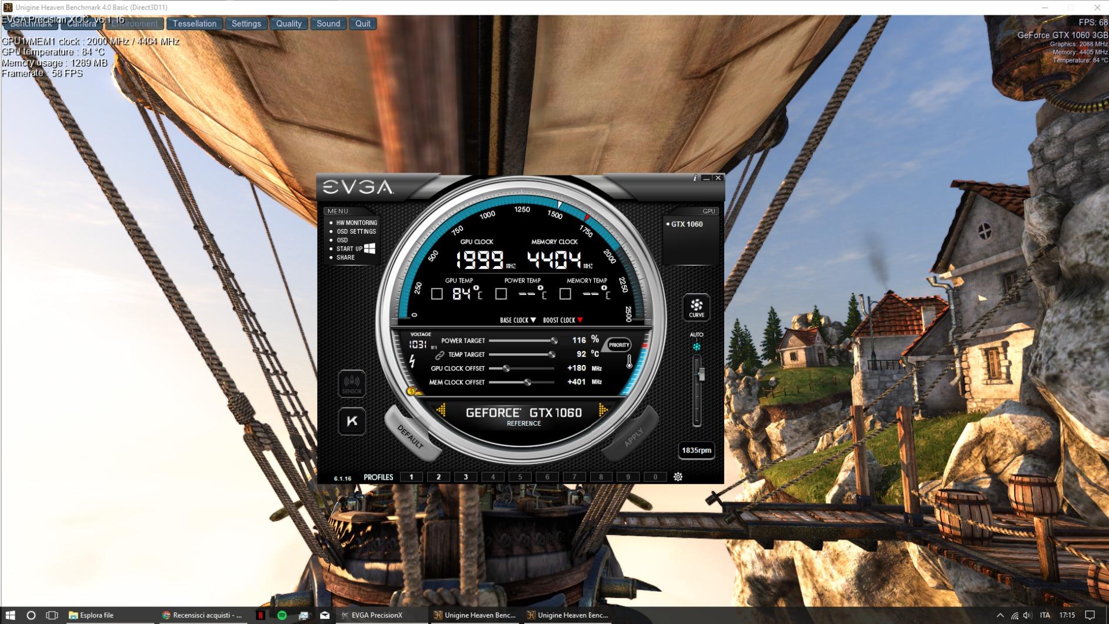
Task: Open HW Monitoring from EVGA menu
Action: (x=357, y=223)
